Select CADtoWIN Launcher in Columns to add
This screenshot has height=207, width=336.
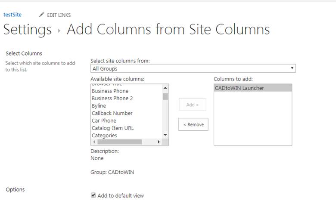coord(239,88)
